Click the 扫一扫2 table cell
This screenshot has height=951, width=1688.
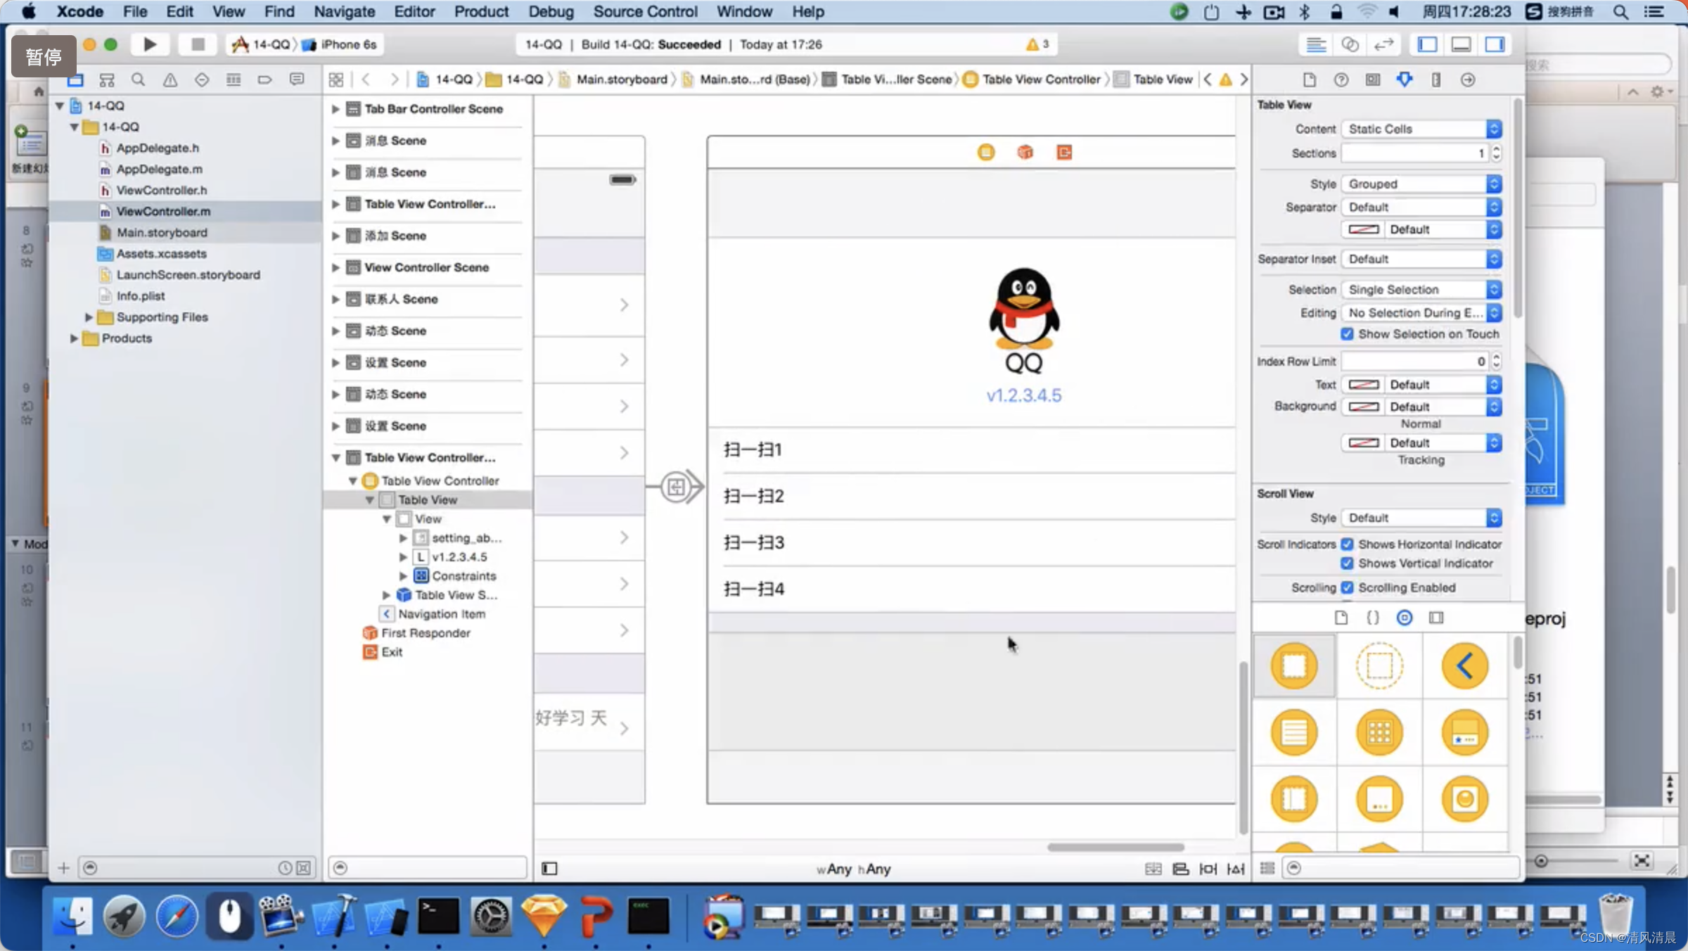971,497
